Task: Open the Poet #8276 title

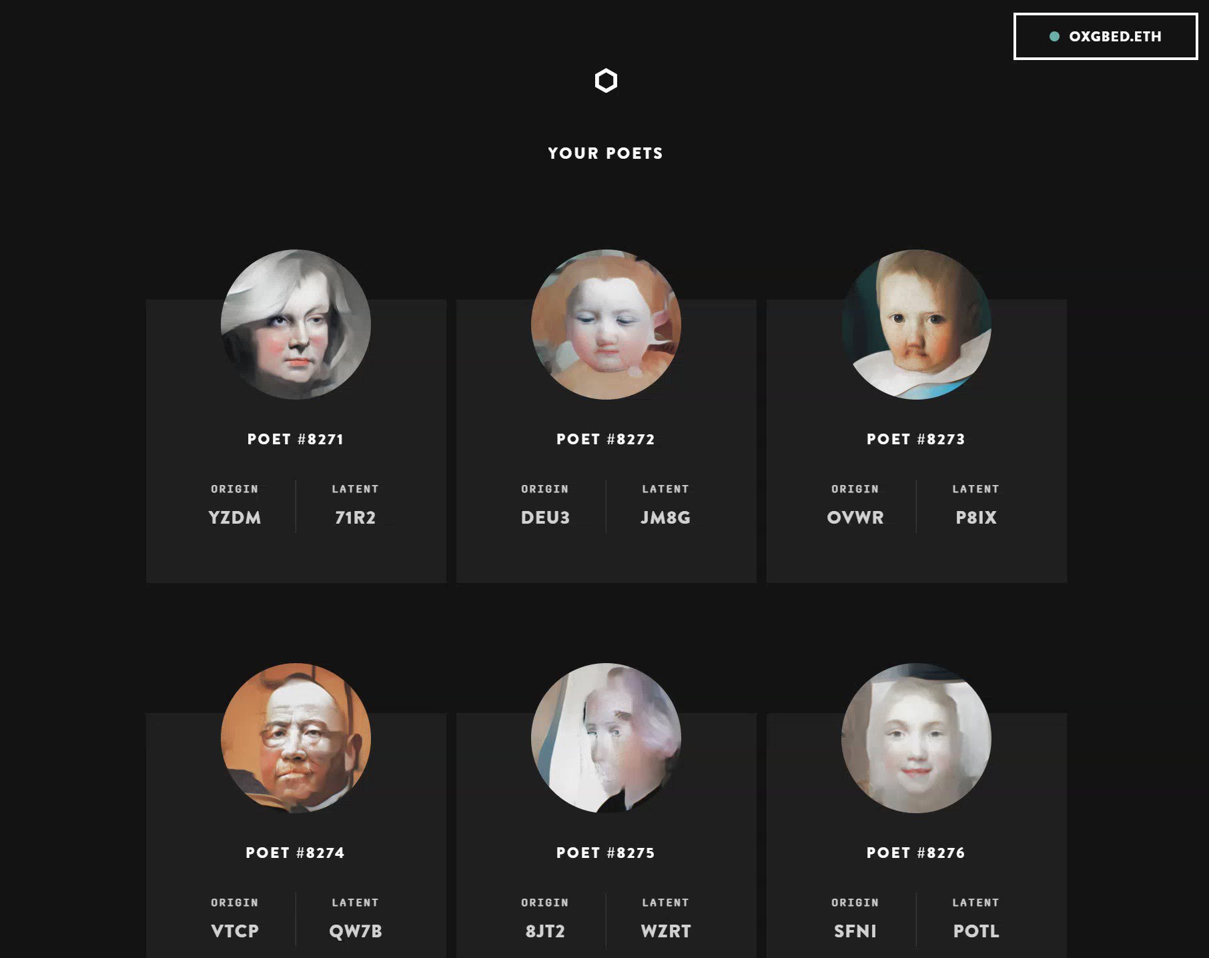Action: pos(916,853)
